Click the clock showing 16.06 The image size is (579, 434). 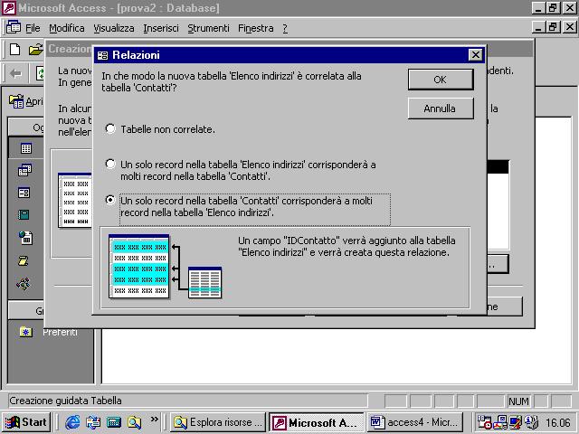[558, 422]
